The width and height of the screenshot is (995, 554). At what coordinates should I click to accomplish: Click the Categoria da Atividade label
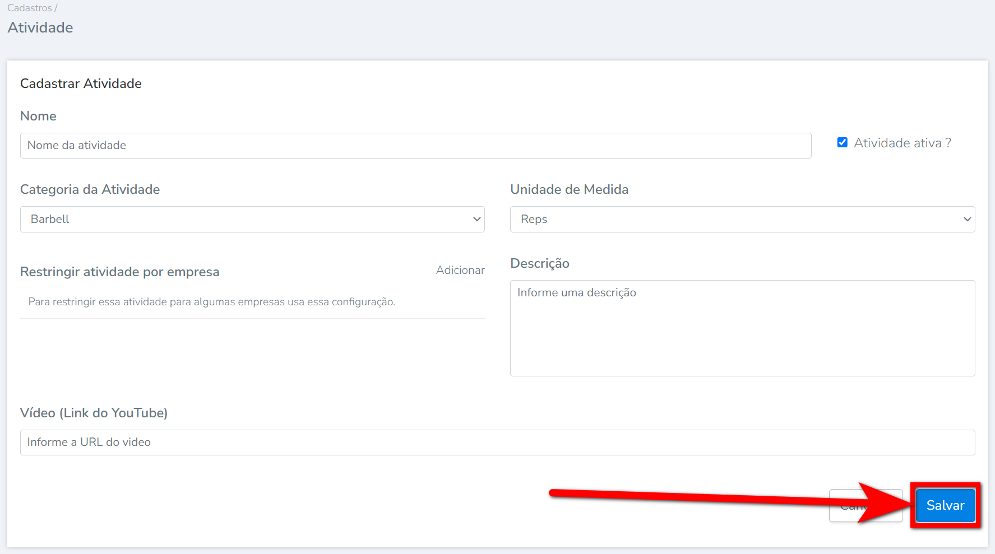(90, 189)
